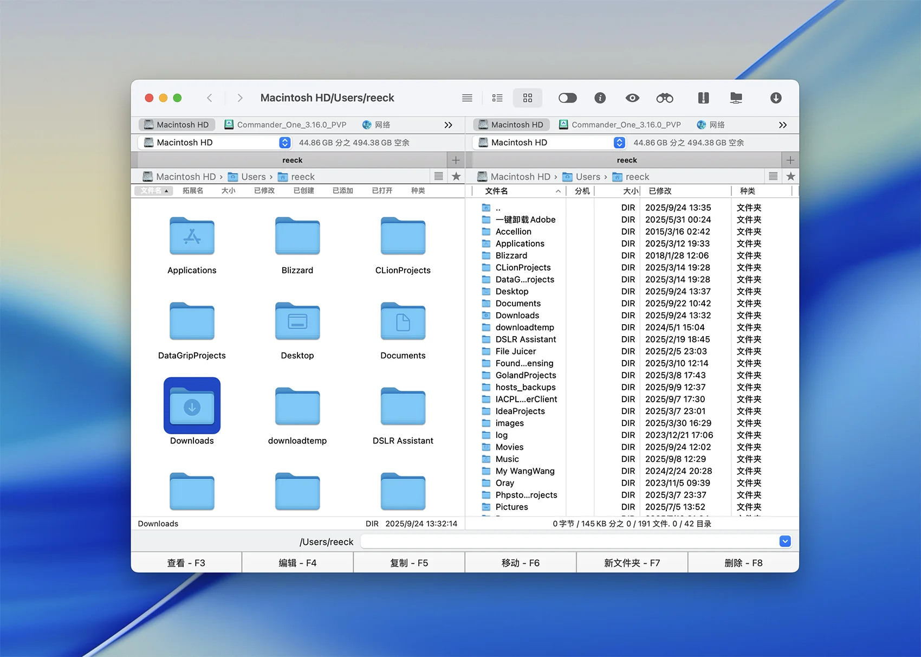Image resolution: width=921 pixels, height=657 pixels.
Task: Show more drives in left pane
Action: click(448, 125)
